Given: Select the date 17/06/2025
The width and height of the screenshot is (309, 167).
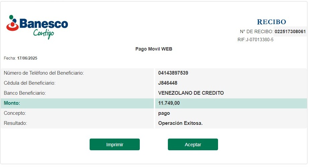Looking at the screenshot, I should [x=27, y=58].
